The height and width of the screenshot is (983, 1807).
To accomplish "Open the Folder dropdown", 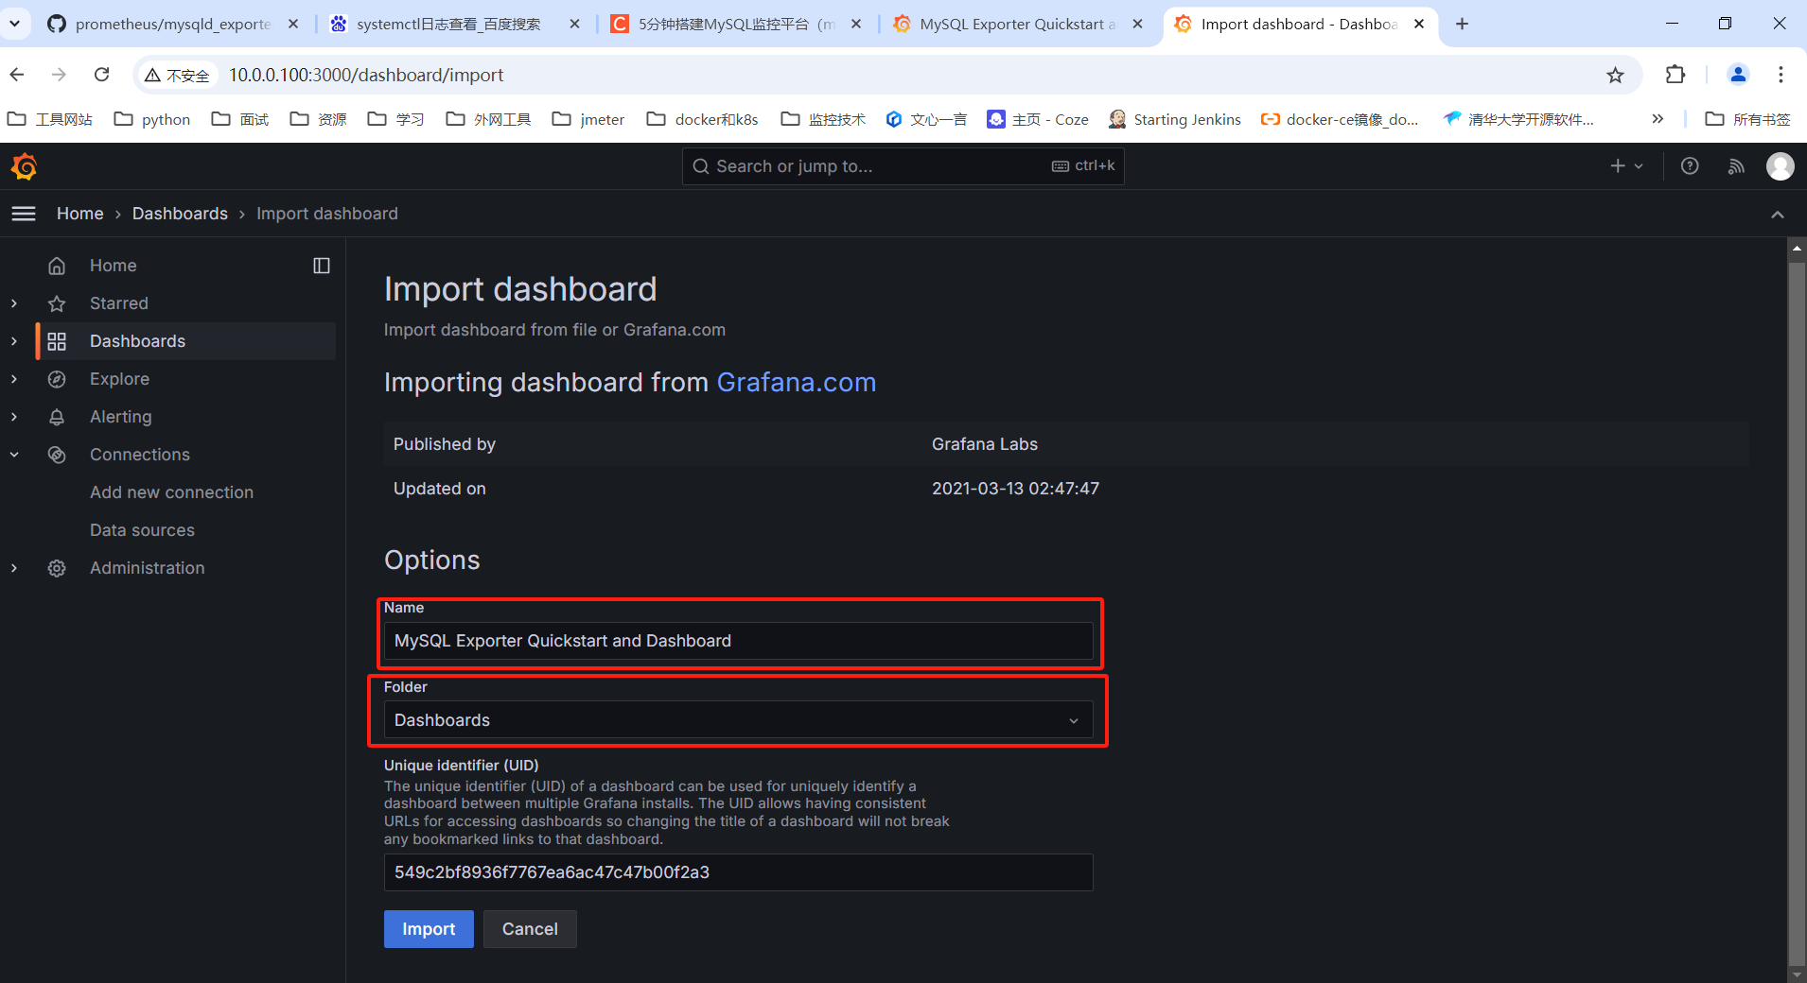I will pos(738,719).
